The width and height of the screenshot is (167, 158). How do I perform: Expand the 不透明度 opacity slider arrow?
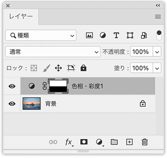click(x=157, y=52)
